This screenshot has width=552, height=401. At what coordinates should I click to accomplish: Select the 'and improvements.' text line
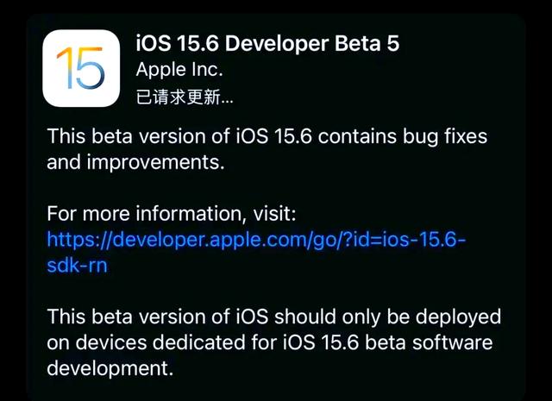point(135,162)
